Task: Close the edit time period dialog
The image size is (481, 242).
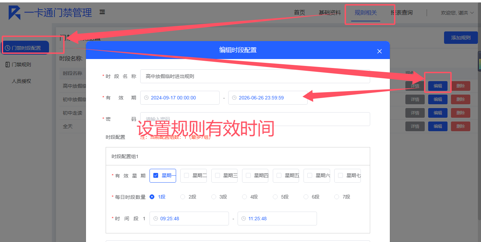Action: pyautogui.click(x=379, y=51)
